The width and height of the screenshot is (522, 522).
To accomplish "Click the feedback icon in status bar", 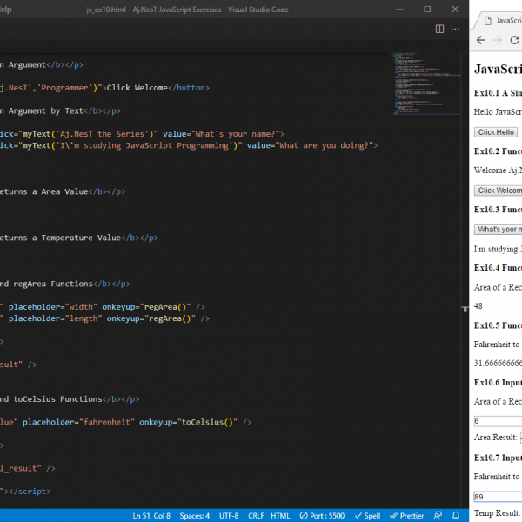I will [438, 515].
